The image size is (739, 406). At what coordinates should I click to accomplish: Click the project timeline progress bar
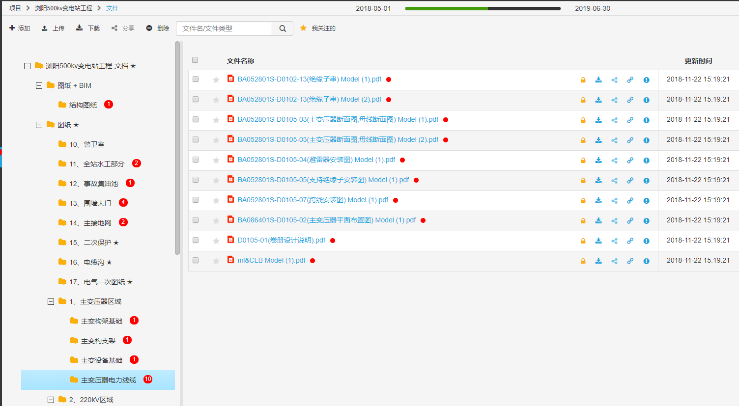coord(483,8)
